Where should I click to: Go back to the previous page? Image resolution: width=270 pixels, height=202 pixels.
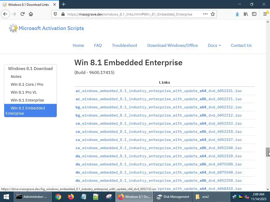pyautogui.click(x=5, y=14)
